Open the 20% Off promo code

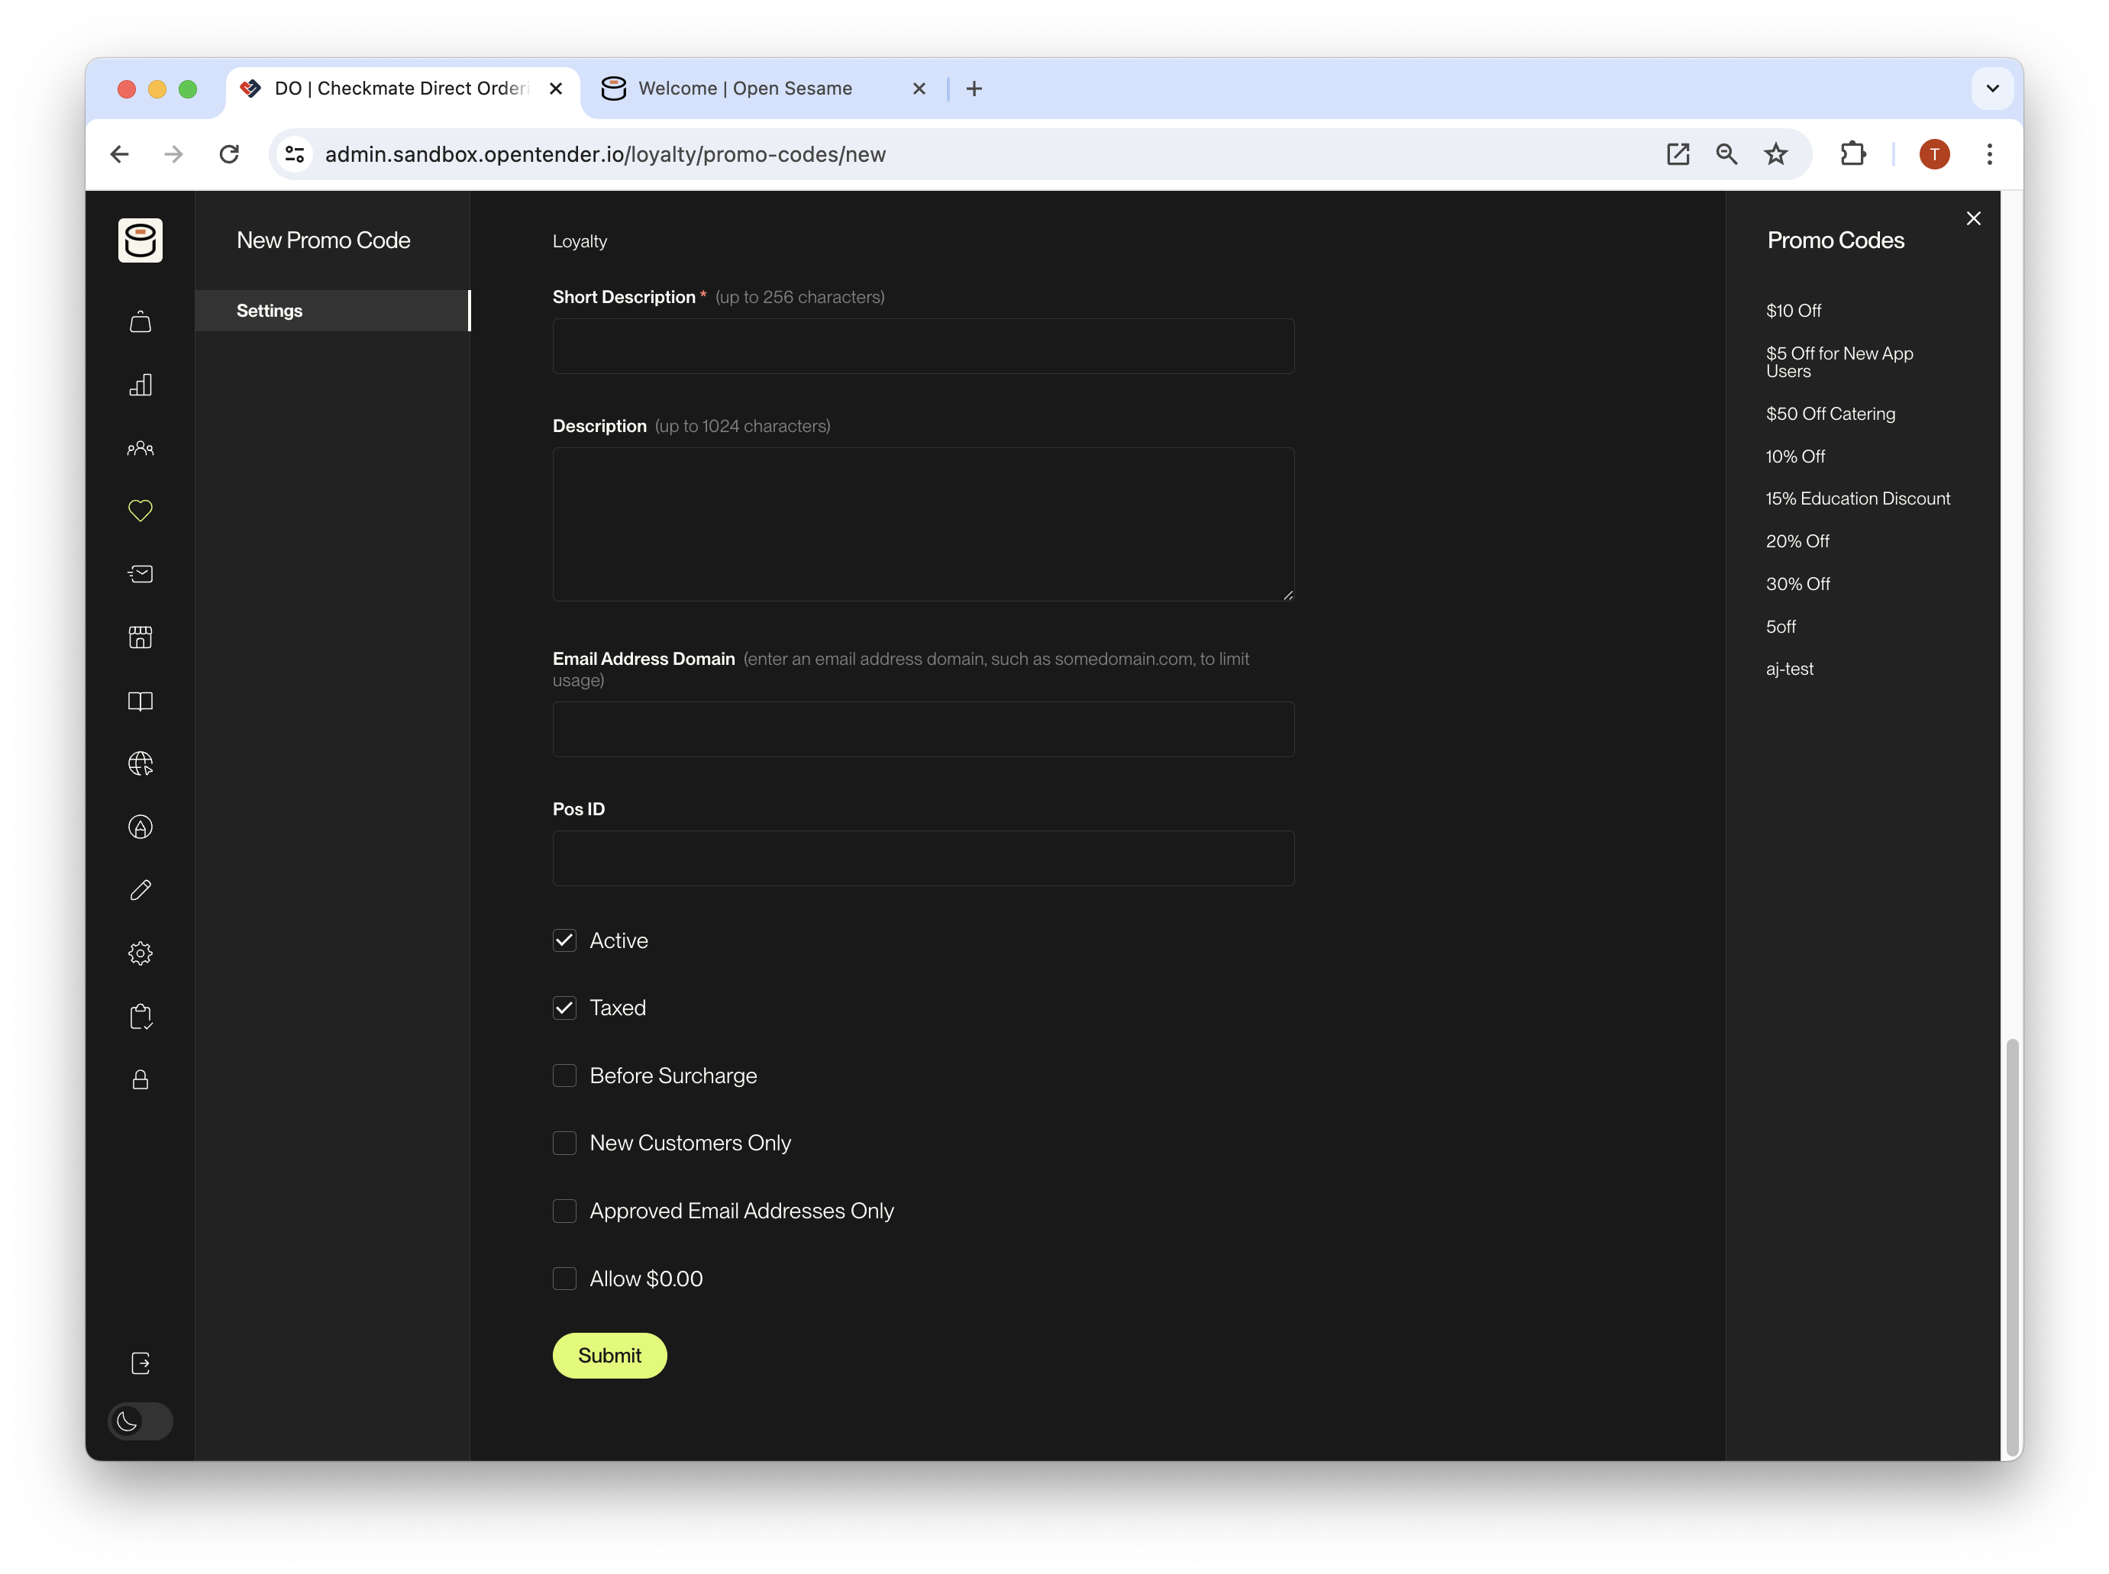point(1797,541)
